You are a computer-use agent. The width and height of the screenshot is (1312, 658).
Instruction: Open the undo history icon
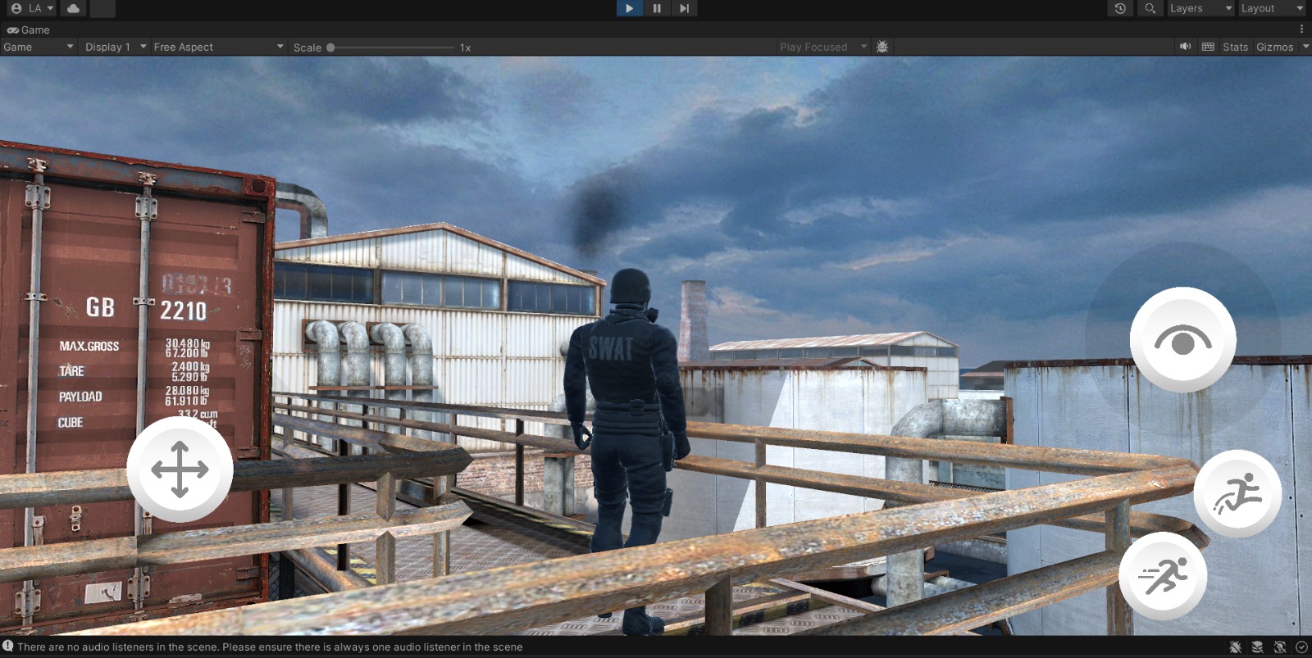(x=1120, y=8)
